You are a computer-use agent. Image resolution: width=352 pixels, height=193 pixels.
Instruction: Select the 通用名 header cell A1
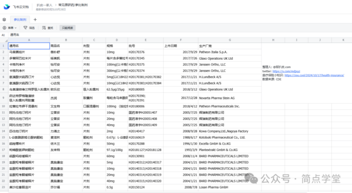point(29,46)
